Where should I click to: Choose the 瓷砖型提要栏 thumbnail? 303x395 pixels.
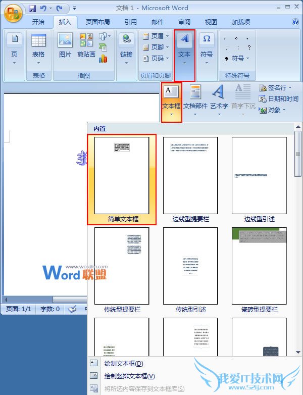259,270
